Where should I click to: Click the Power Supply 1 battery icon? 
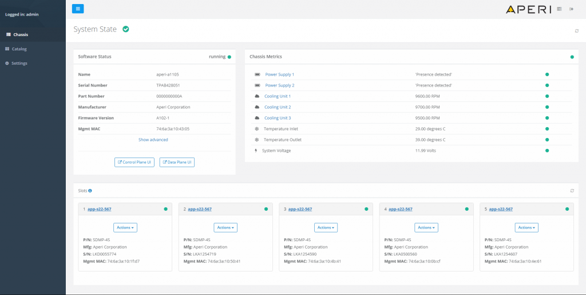click(x=258, y=74)
